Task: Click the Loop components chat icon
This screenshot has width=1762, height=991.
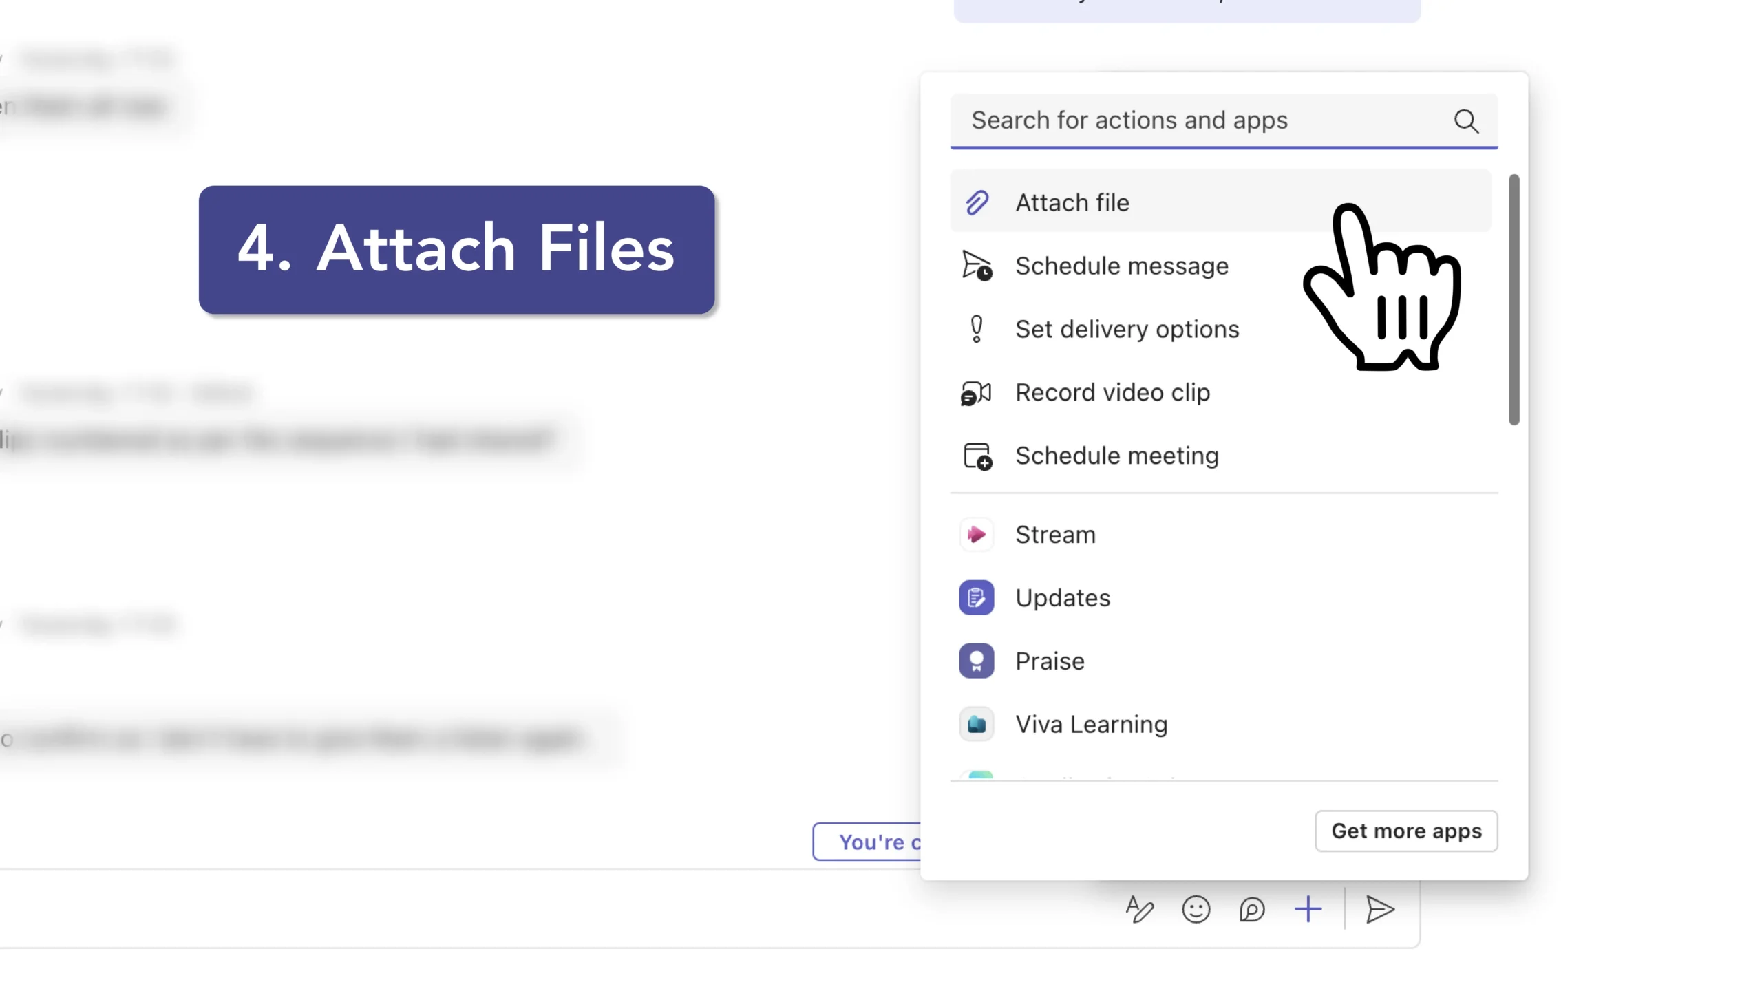Action: tap(1252, 910)
